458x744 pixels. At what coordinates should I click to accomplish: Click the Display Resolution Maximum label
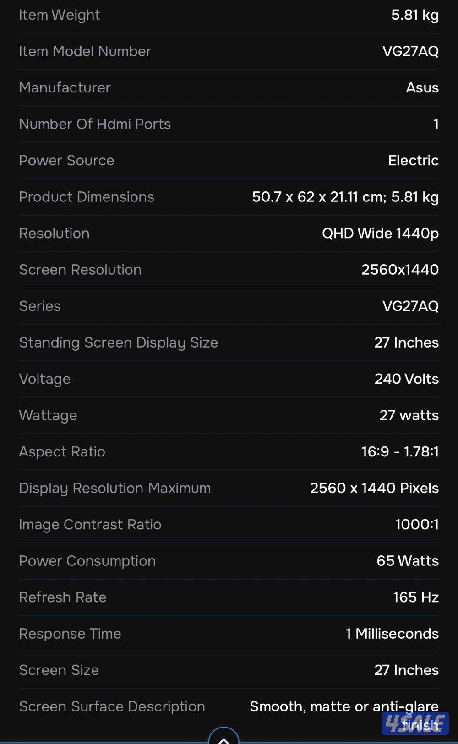(x=115, y=488)
